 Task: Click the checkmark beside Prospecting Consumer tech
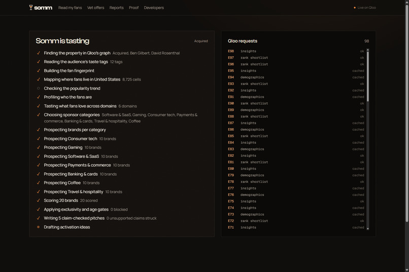click(39, 138)
